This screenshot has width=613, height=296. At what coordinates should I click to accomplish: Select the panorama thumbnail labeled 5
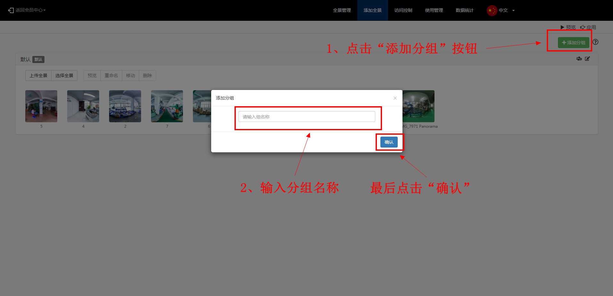[x=41, y=106]
